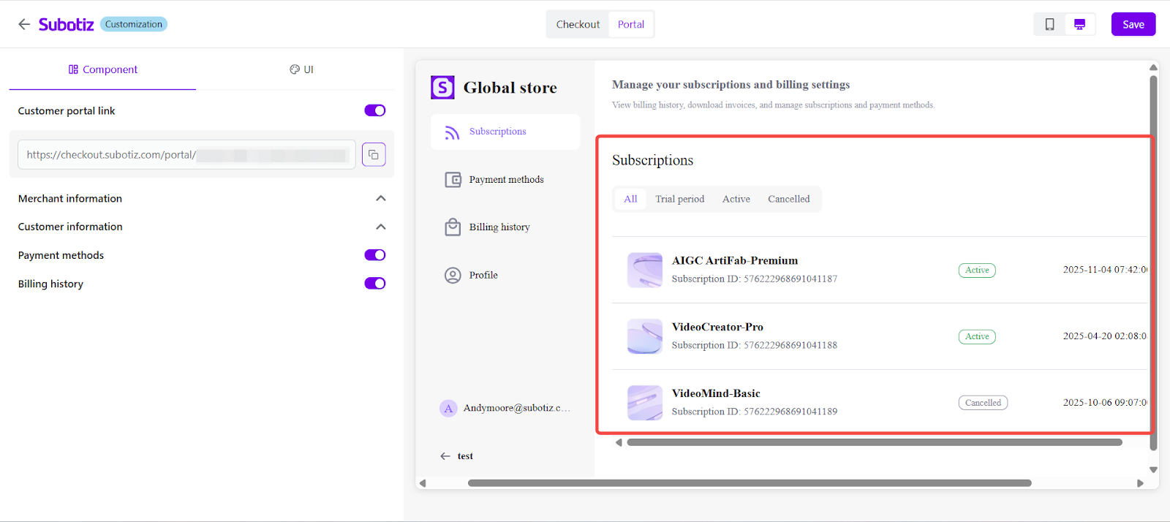Click the subscriptions table horizontal scrollbar

pyautogui.click(x=874, y=442)
